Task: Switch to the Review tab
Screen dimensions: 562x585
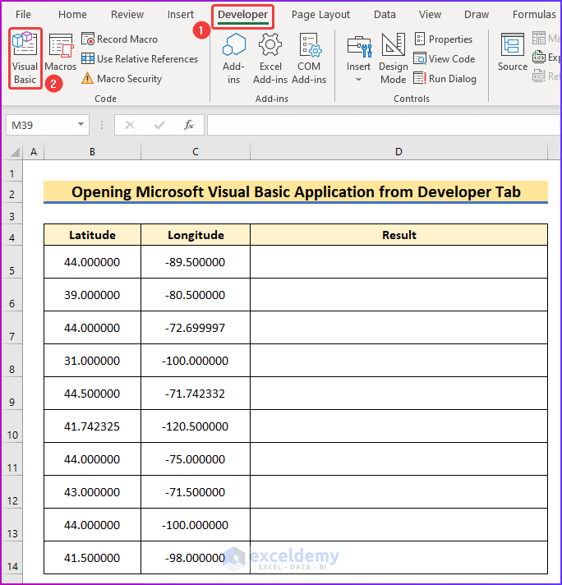Action: (127, 15)
